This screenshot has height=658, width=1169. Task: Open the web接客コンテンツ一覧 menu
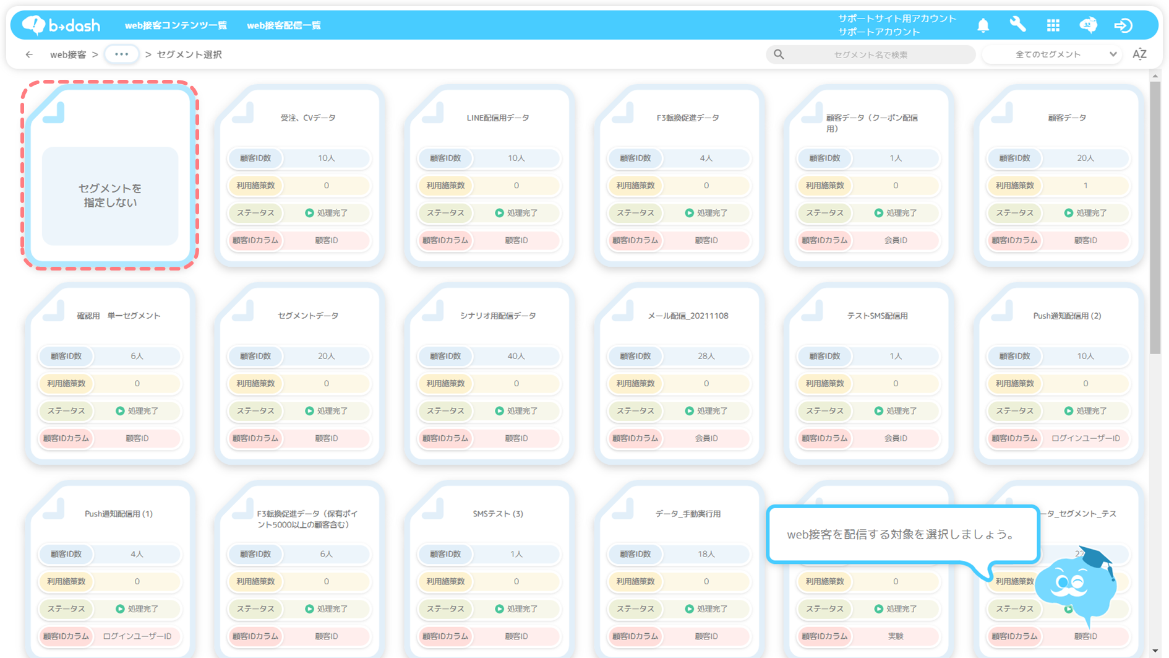176,25
